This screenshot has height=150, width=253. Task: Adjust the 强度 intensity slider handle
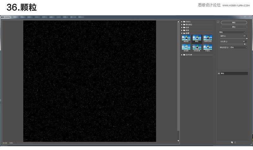pyautogui.click(x=247, y=38)
